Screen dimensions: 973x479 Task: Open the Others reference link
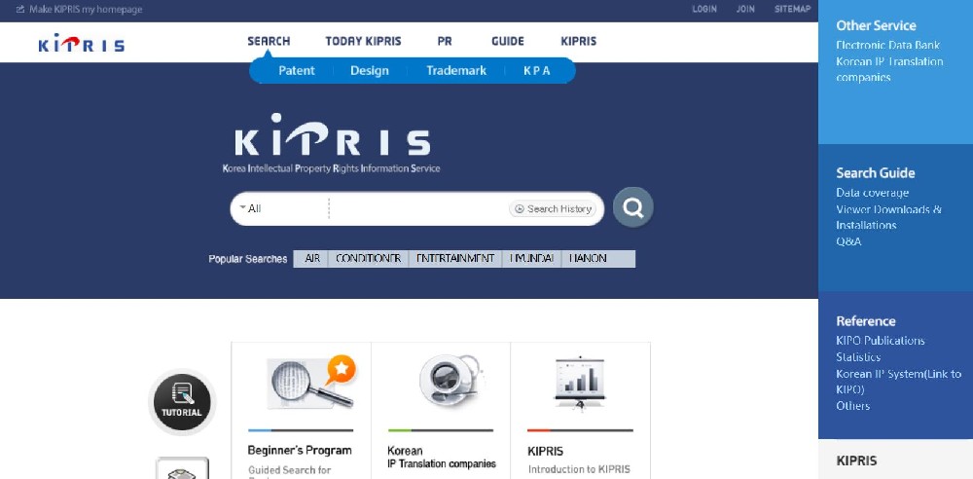(852, 406)
